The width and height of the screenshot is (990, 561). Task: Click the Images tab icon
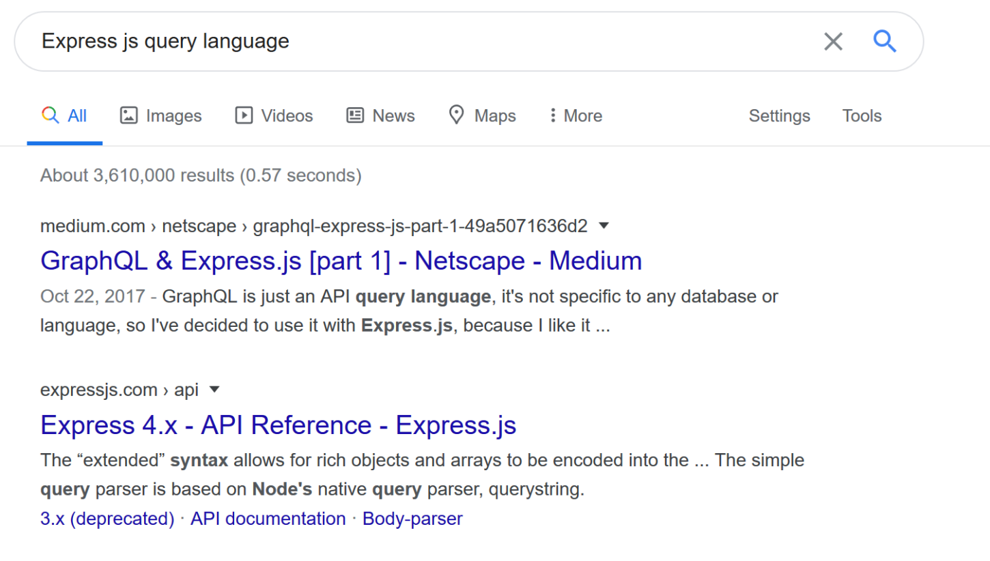pos(128,115)
